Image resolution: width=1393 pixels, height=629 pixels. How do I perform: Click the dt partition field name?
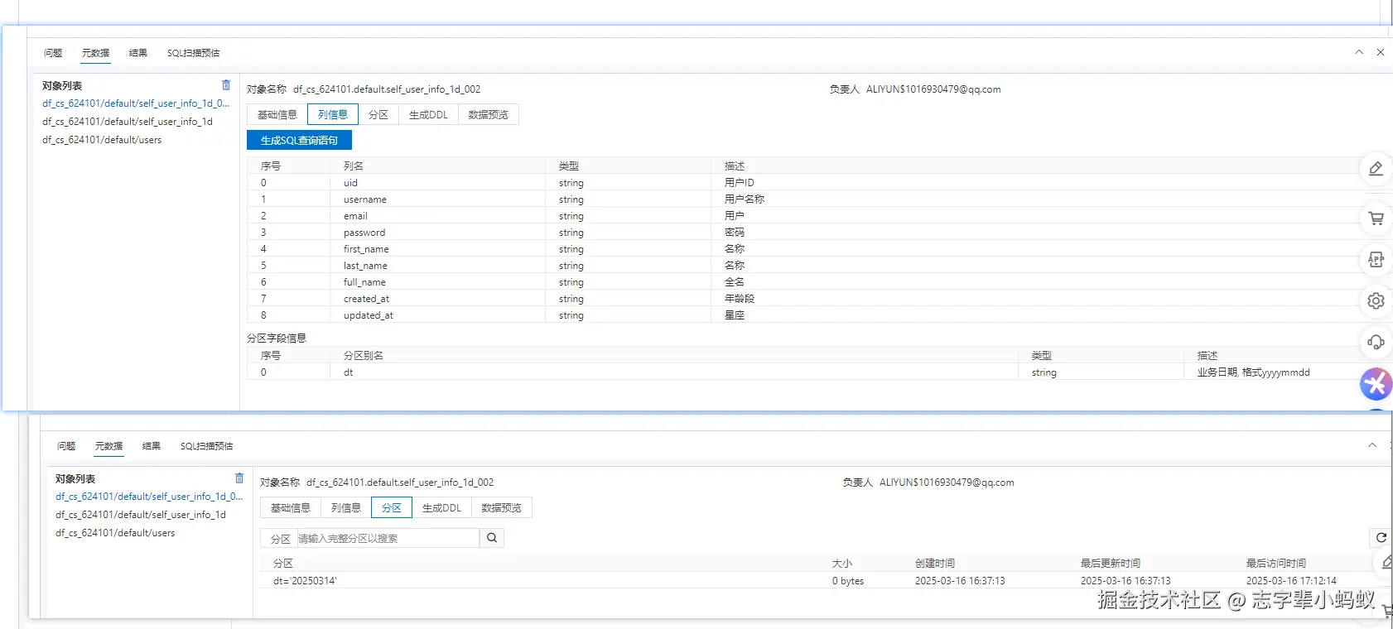[x=349, y=372]
